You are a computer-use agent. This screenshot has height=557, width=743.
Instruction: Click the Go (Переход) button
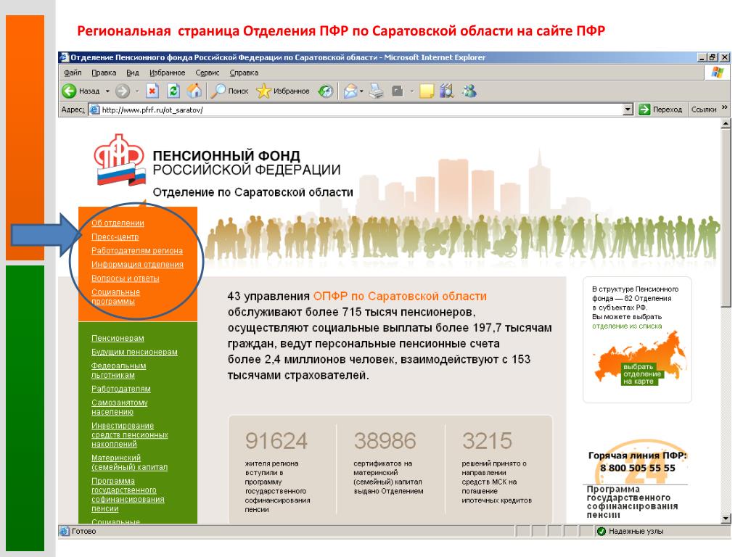click(x=660, y=110)
